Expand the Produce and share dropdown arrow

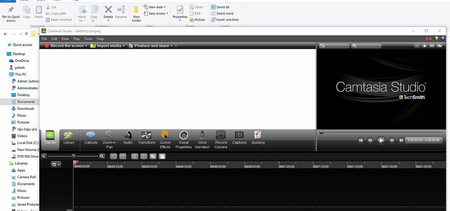point(171,46)
